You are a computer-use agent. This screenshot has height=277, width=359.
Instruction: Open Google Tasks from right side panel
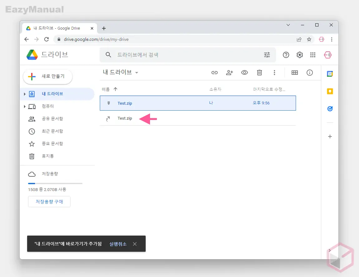(330, 108)
